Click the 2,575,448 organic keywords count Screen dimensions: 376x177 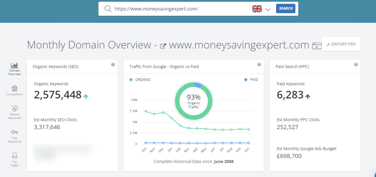tap(58, 95)
